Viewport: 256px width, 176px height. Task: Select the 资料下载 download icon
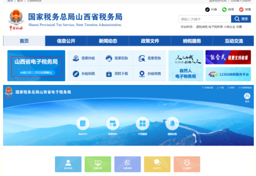[109, 74]
